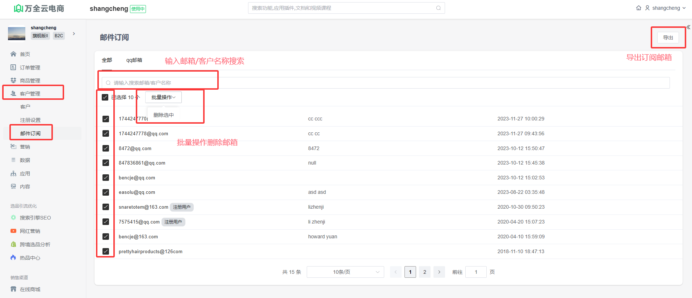Open the Data (数据) sidebar icon
Viewport: 692px width, 298px height.
pos(13,160)
